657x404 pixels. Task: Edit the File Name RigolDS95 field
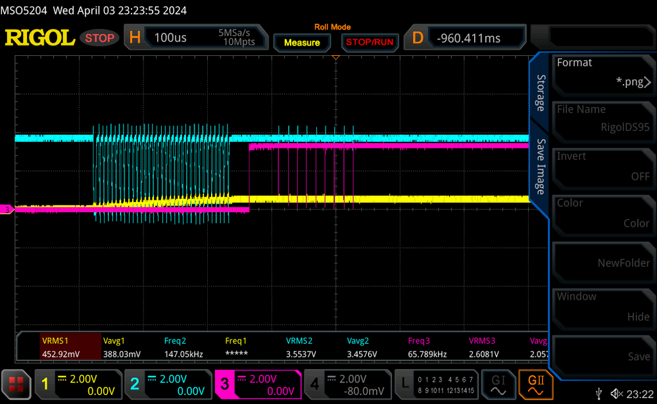[x=603, y=122]
